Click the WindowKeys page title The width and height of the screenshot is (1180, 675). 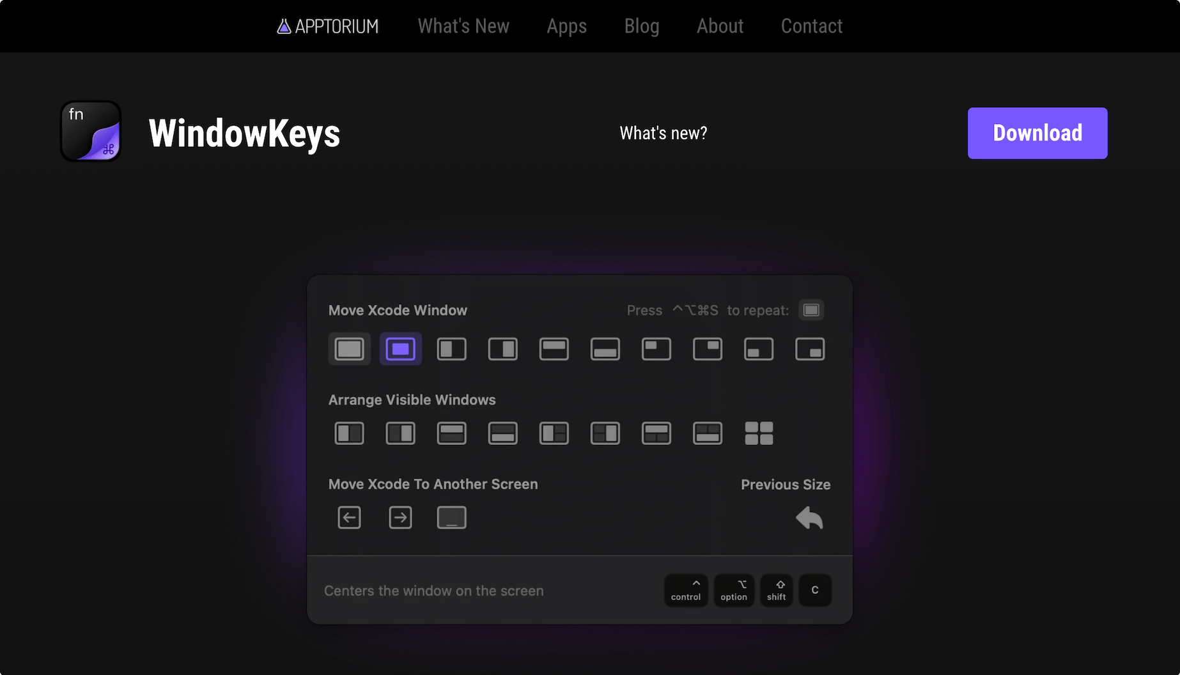(244, 133)
